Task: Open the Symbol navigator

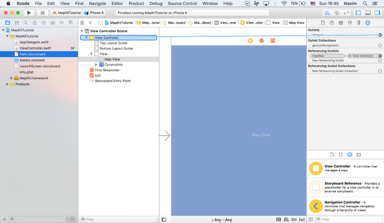Action: pyautogui.click(x=17, y=23)
